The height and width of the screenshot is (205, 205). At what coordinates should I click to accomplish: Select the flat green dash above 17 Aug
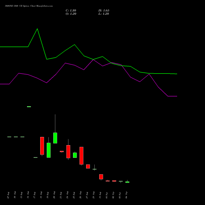tap(36, 157)
